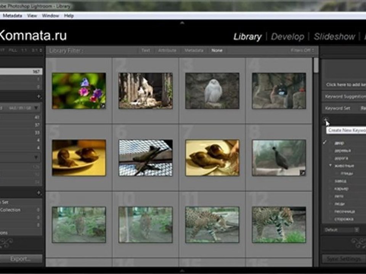Select thumbnail 7 with snails and hand

pos(212,158)
